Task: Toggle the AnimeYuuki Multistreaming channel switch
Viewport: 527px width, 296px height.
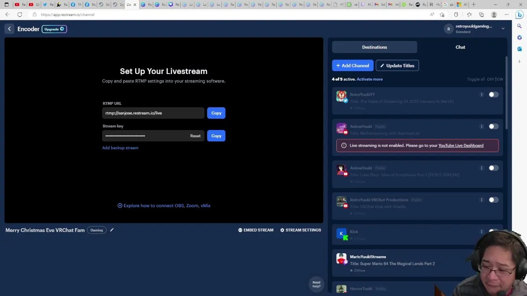Action: click(x=494, y=127)
